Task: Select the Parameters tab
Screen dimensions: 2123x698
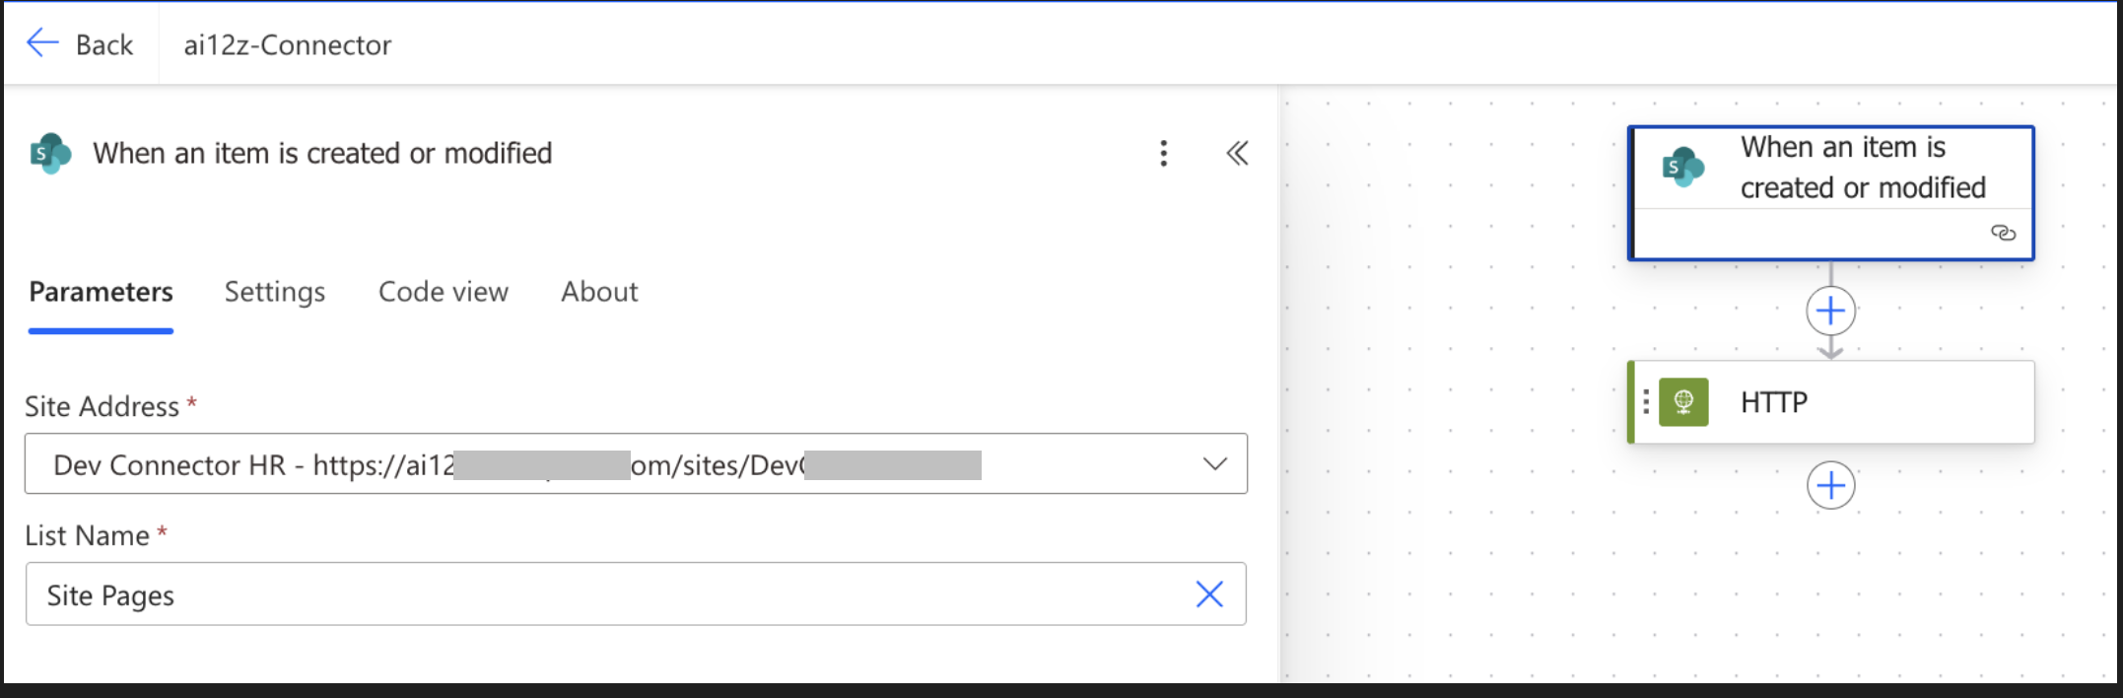Action: [x=101, y=292]
